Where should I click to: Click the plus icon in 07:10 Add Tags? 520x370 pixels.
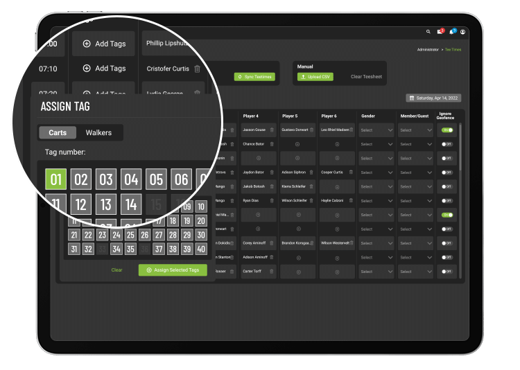click(87, 69)
